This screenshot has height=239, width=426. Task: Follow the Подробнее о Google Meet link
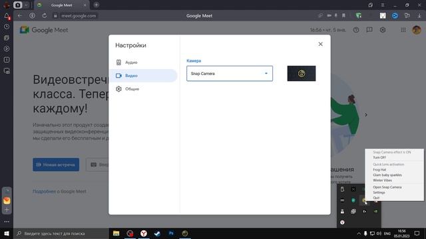point(59,191)
